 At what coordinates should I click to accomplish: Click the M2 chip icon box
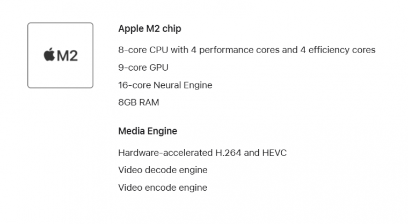click(60, 55)
